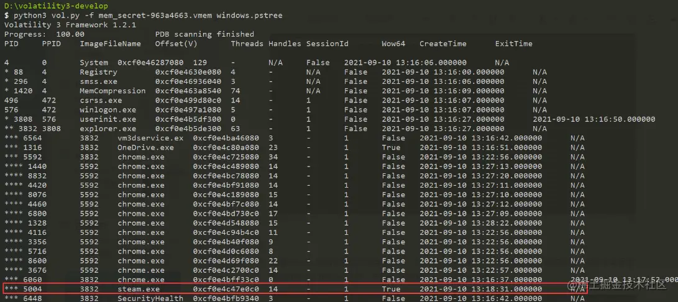Click chrome.exe with PID 4420
This screenshot has width=678, height=302.
pos(141,185)
